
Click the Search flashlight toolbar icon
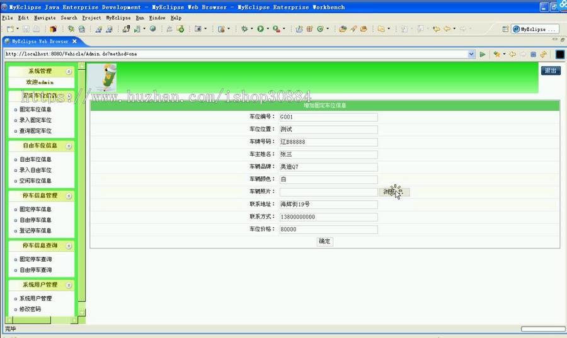353,29
